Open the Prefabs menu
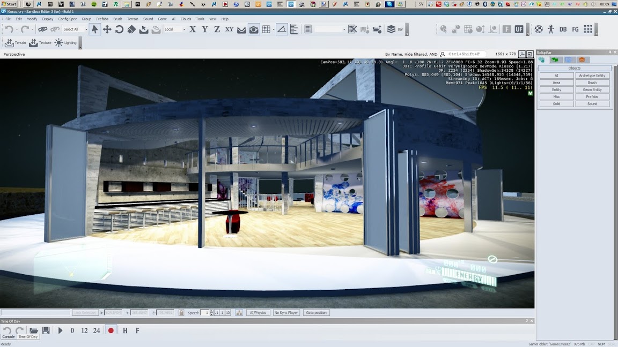 coord(102,19)
